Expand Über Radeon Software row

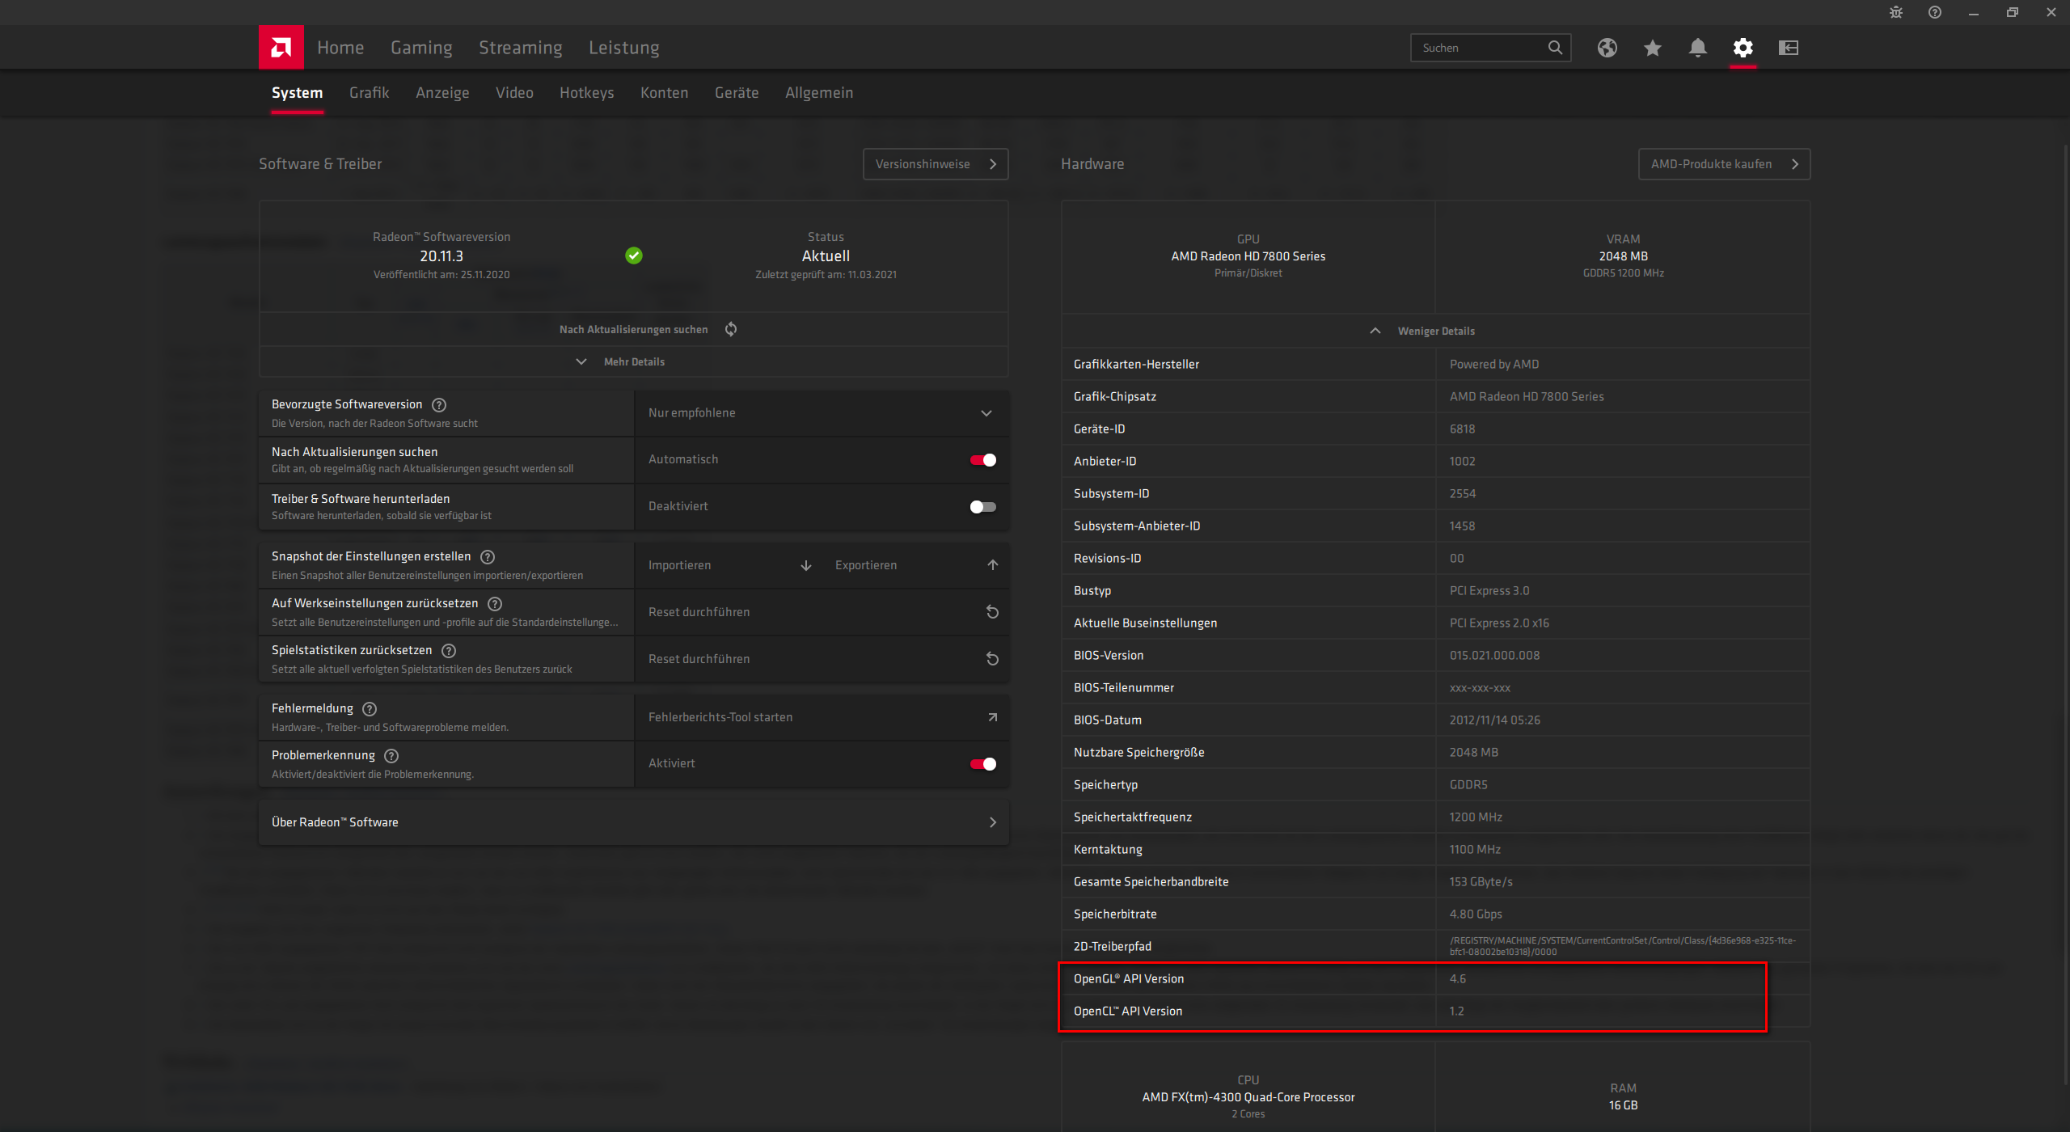[634, 822]
